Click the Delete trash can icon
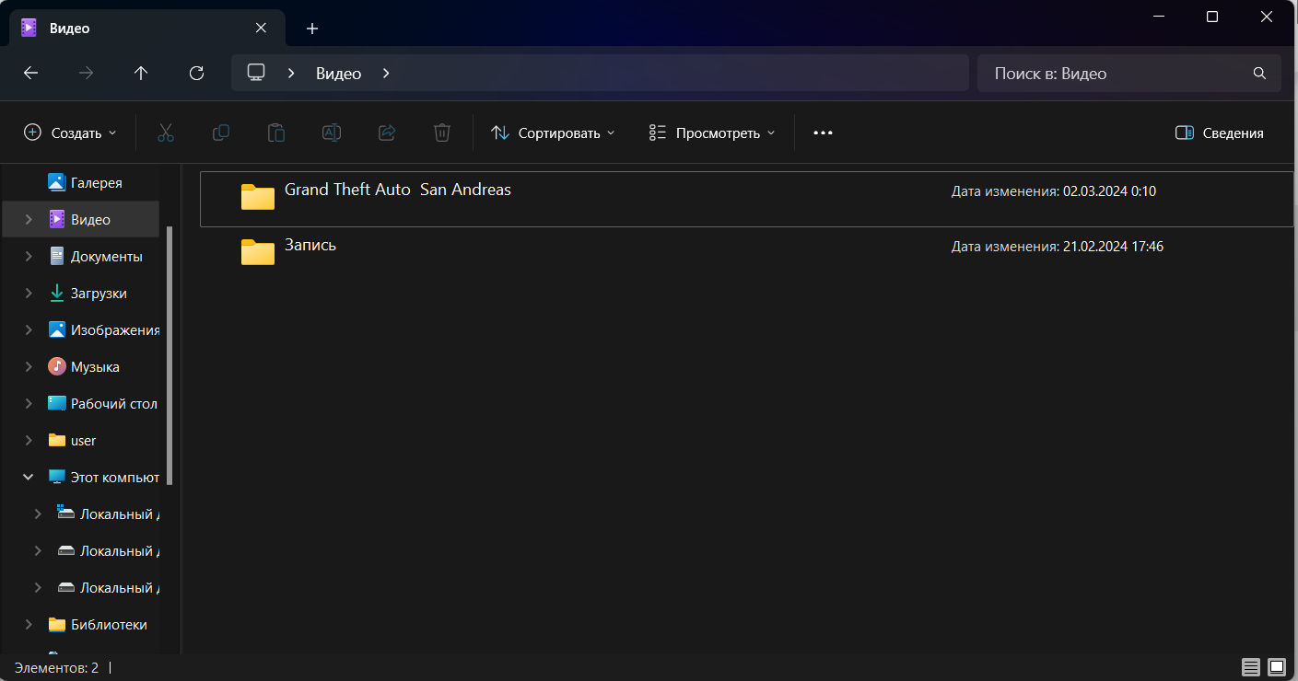1298x681 pixels. click(x=442, y=133)
